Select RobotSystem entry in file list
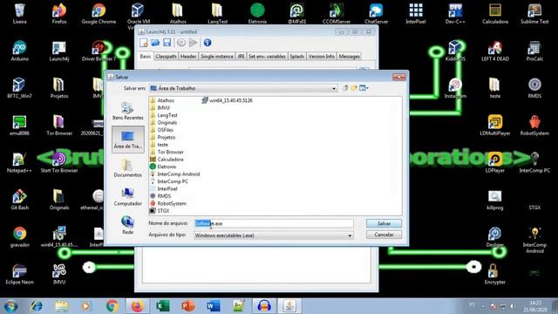This screenshot has height=314, width=558. (168, 203)
